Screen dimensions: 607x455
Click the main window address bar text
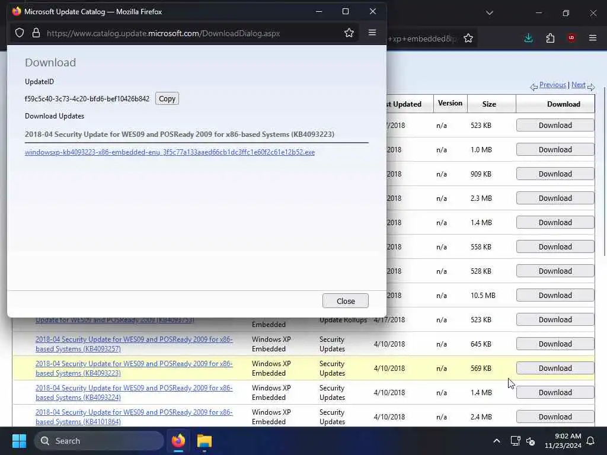423,39
